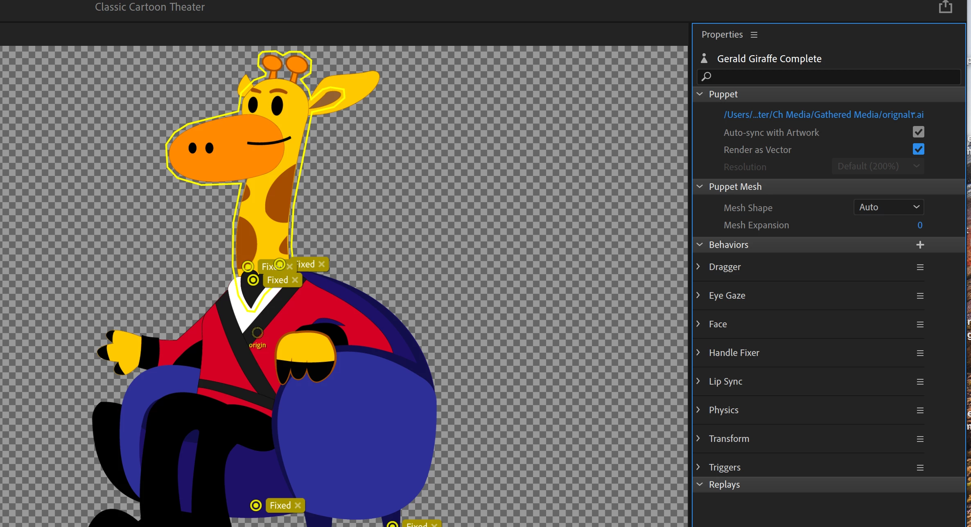Disable Auto-sync with Artwork checkbox
971x527 pixels.
(x=918, y=132)
